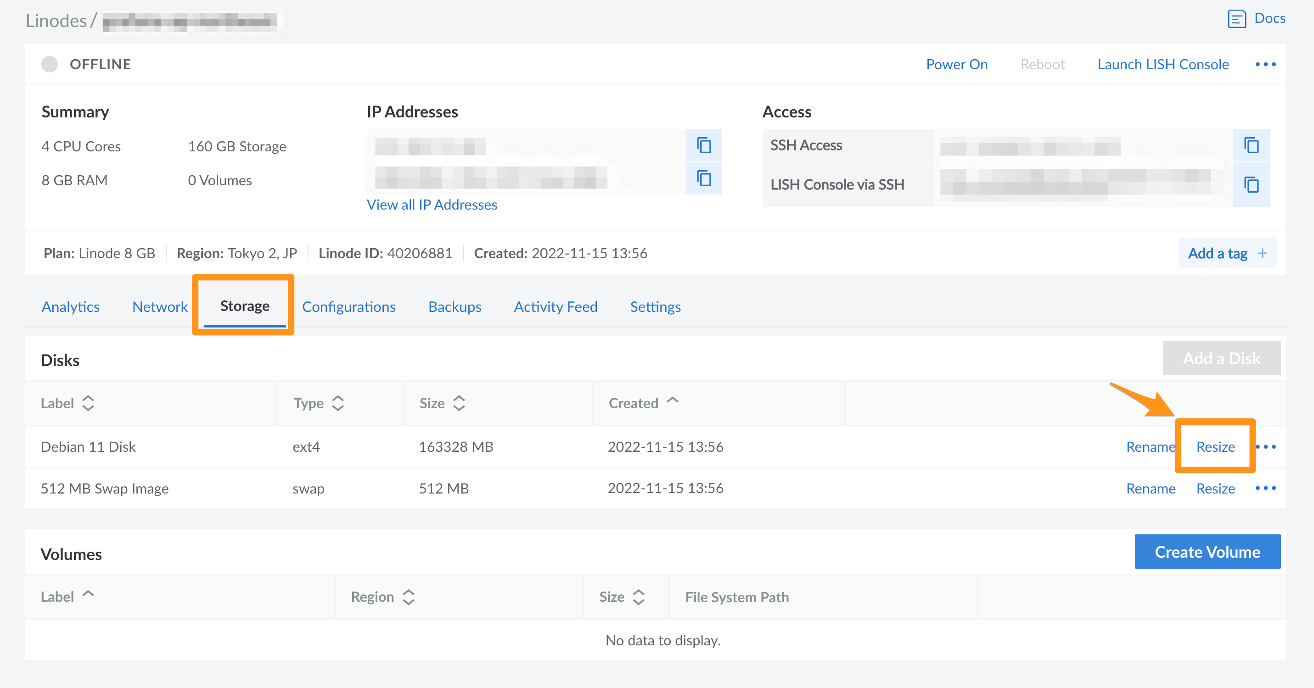Open View all IP Addresses link
Screen dimensions: 1314x688
click(432, 205)
